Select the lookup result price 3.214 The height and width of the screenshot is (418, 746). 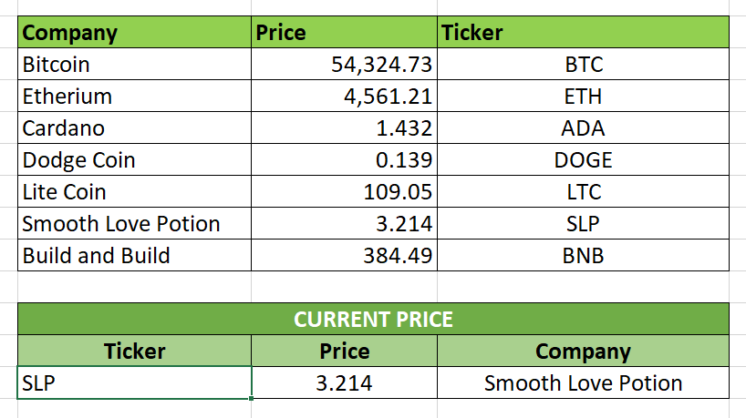[344, 382]
